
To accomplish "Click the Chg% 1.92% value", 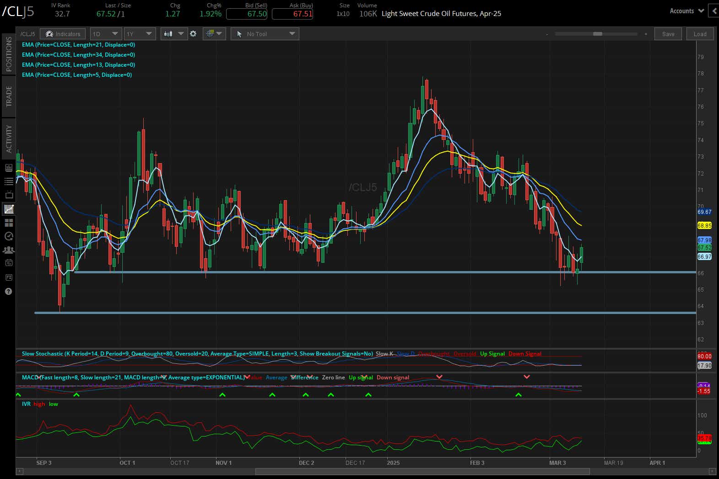I will (211, 14).
